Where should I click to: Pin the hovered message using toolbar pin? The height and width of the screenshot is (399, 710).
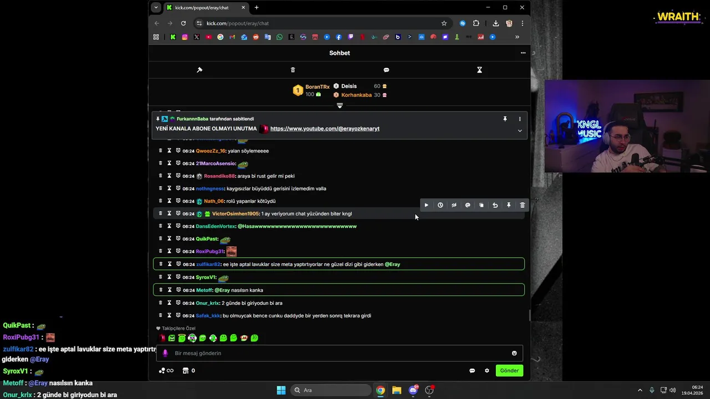click(509, 205)
